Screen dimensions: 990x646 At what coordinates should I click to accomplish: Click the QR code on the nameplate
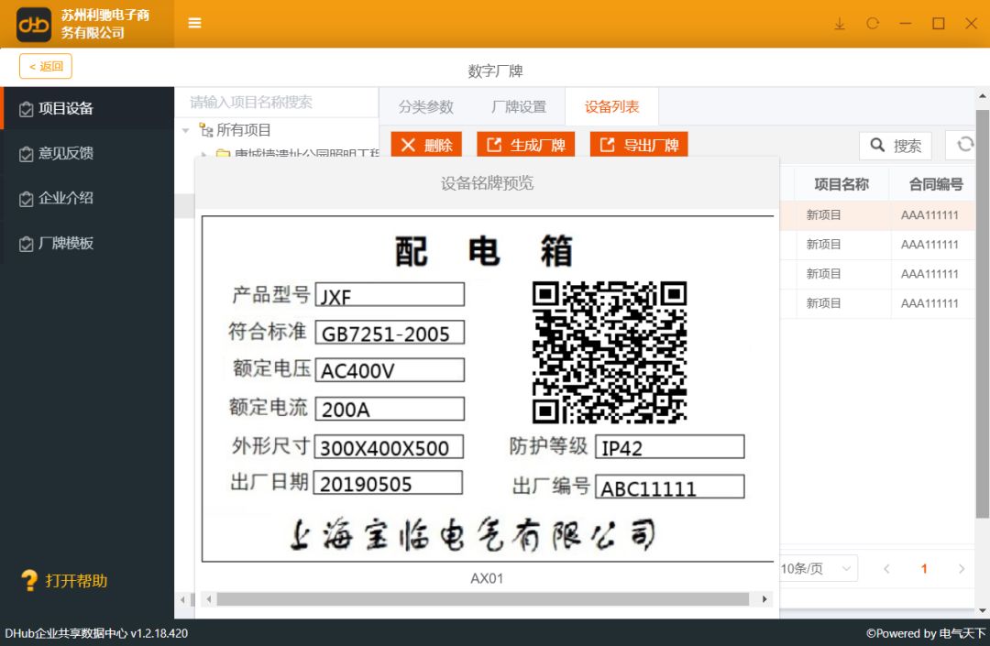point(610,352)
